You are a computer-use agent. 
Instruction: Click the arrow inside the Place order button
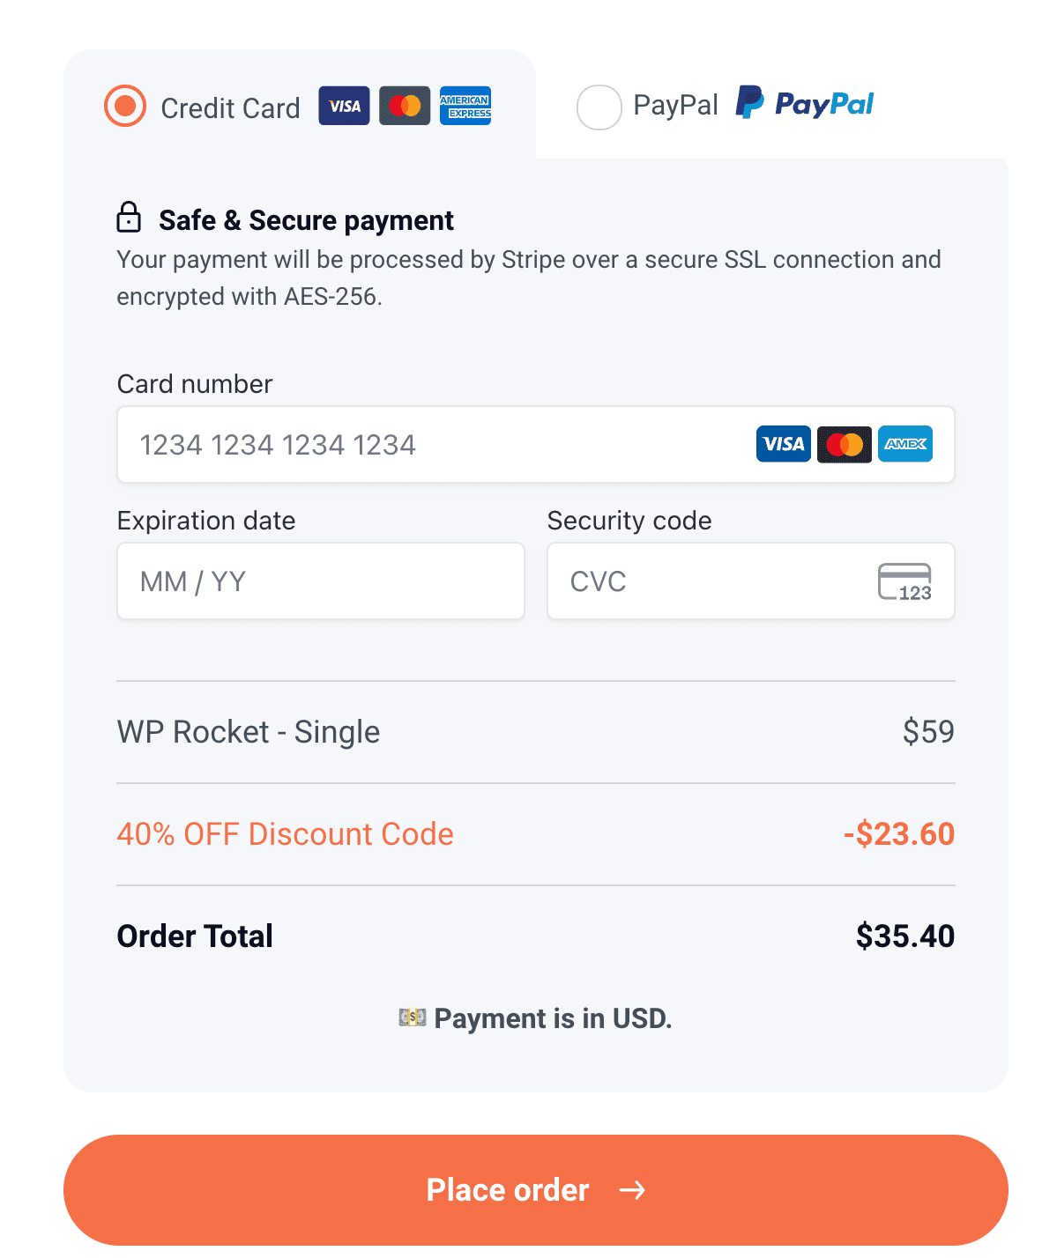633,1190
